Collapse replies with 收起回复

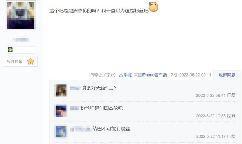227,75
